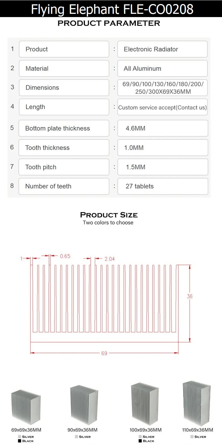Click the Dimensions value box
Image resolution: width=222 pixels, height=445 pixels.
[x=162, y=88]
